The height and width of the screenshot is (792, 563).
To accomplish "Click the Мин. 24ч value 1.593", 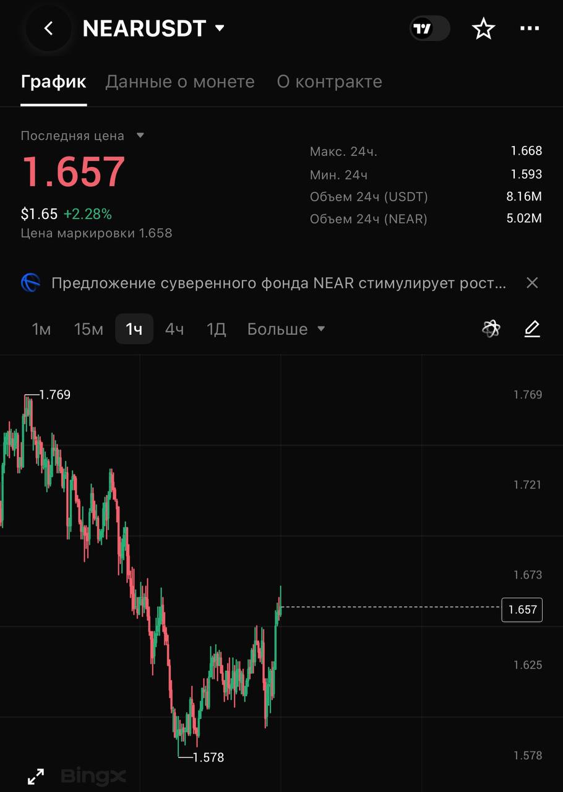I will 526,174.
